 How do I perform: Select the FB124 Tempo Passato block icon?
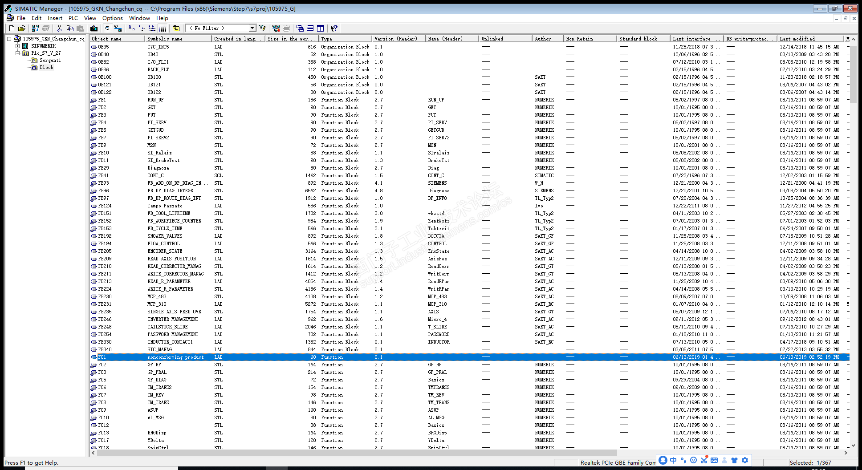click(94, 206)
